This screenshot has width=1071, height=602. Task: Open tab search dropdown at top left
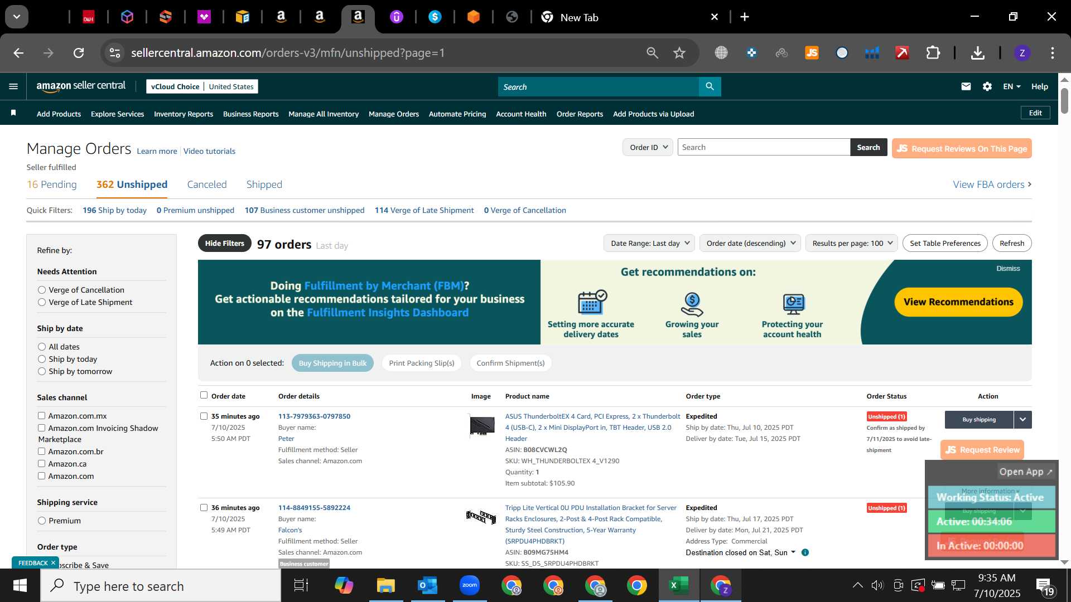[x=17, y=17]
